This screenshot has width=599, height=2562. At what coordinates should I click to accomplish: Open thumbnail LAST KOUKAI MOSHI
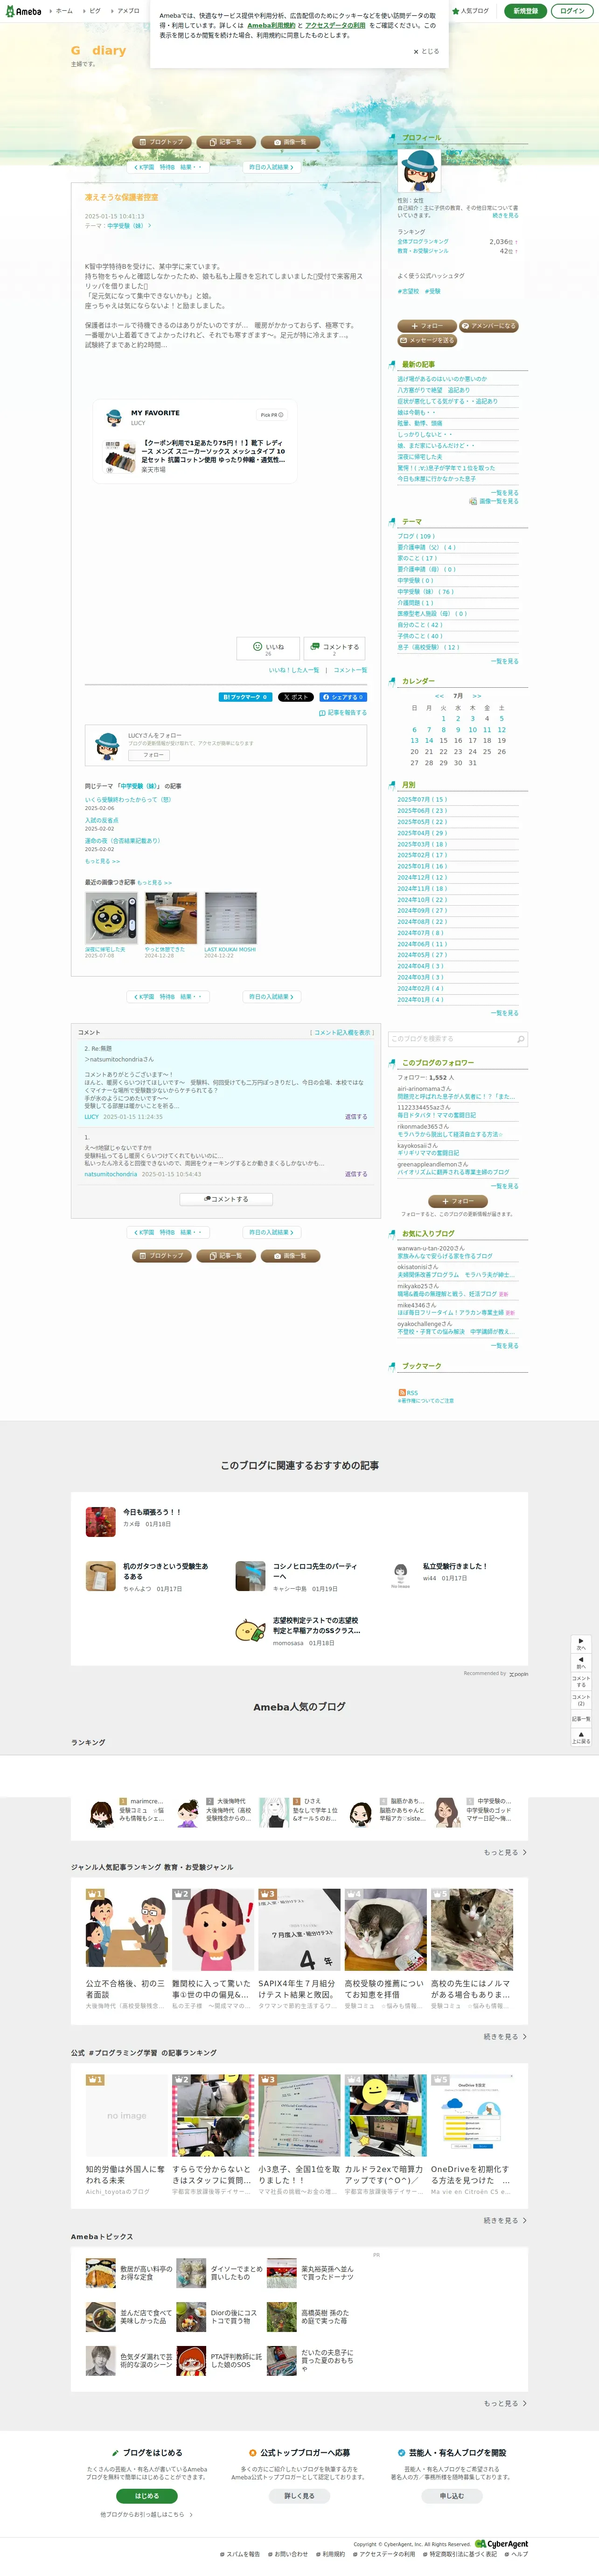pos(230,918)
